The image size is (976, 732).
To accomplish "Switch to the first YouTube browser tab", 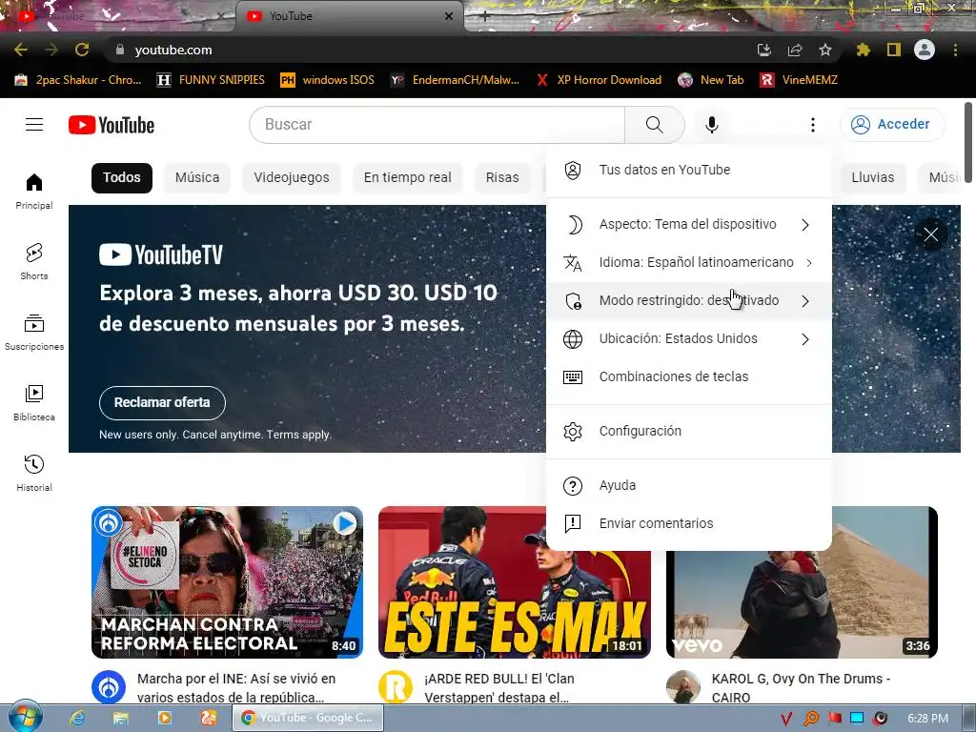I will click(117, 16).
